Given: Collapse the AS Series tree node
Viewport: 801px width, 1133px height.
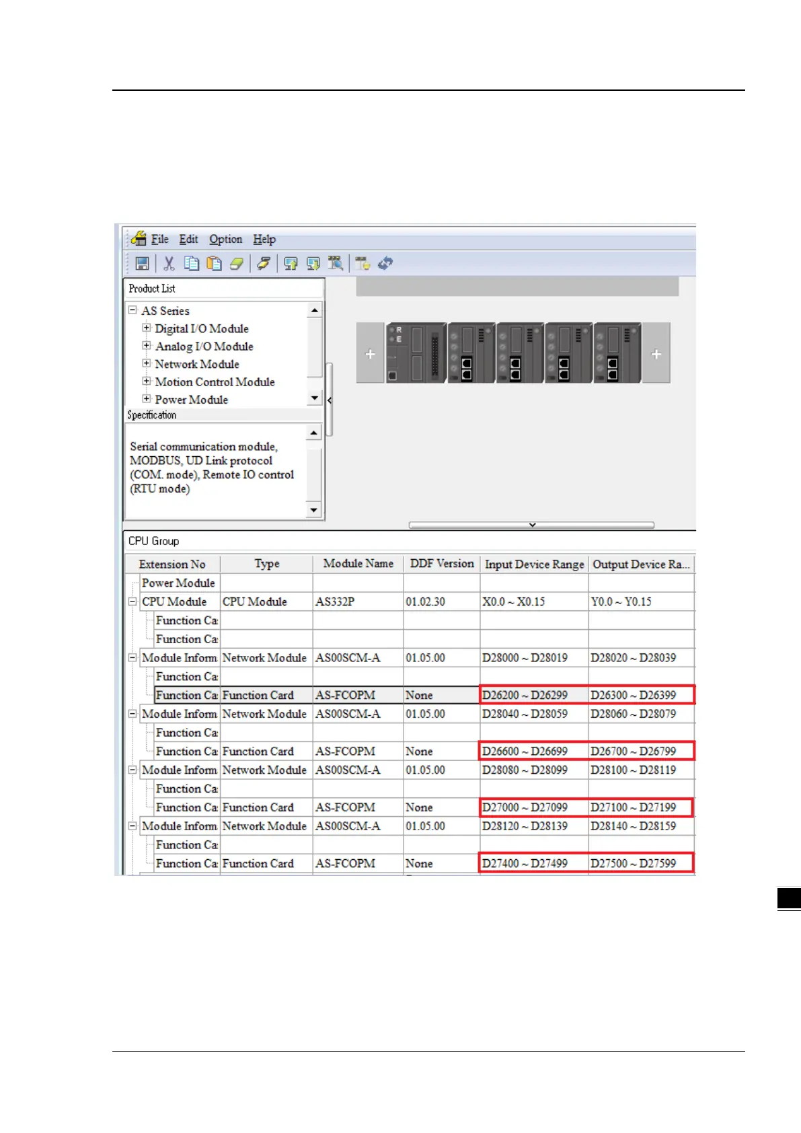Looking at the screenshot, I should point(132,310).
